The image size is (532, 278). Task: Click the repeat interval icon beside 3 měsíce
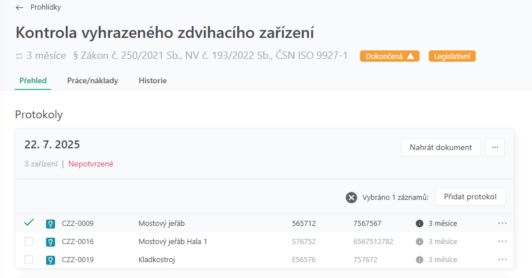[19, 56]
